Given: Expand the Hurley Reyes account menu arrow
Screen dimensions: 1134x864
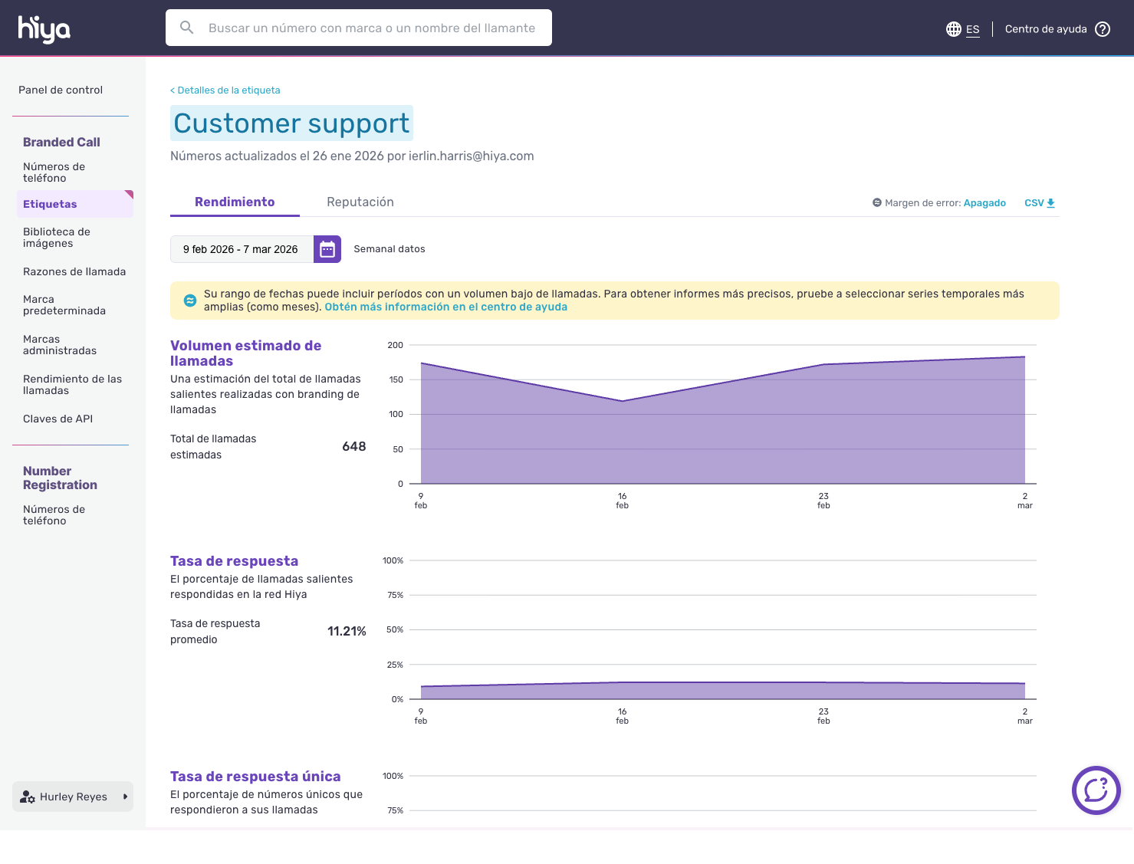Looking at the screenshot, I should pos(125,797).
